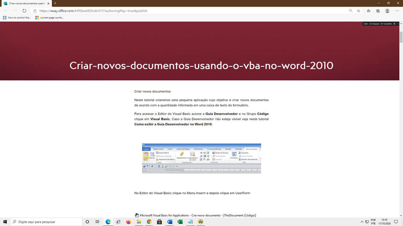The width and height of the screenshot is (403, 226).
Task: Open the 'How to control the...' bookmark
Action: click(x=17, y=18)
